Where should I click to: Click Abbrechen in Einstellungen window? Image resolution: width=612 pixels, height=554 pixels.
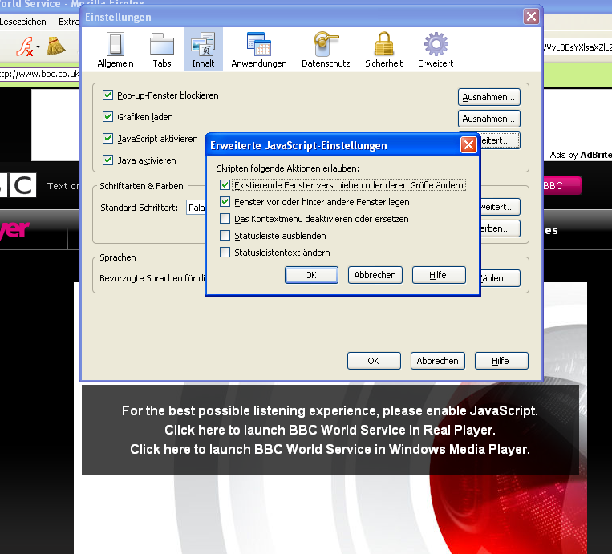pyautogui.click(x=437, y=361)
